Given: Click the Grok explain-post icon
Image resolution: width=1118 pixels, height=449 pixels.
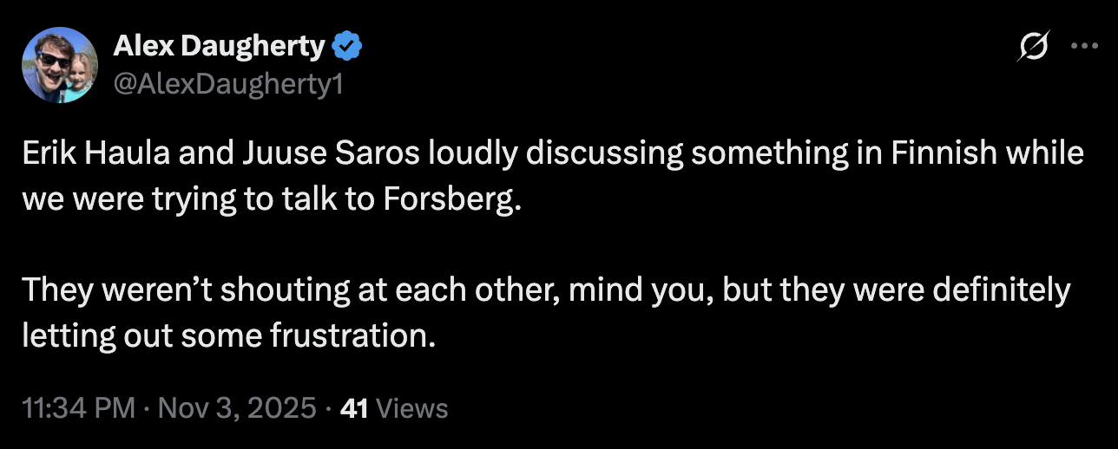Looking at the screenshot, I should (x=1033, y=47).
